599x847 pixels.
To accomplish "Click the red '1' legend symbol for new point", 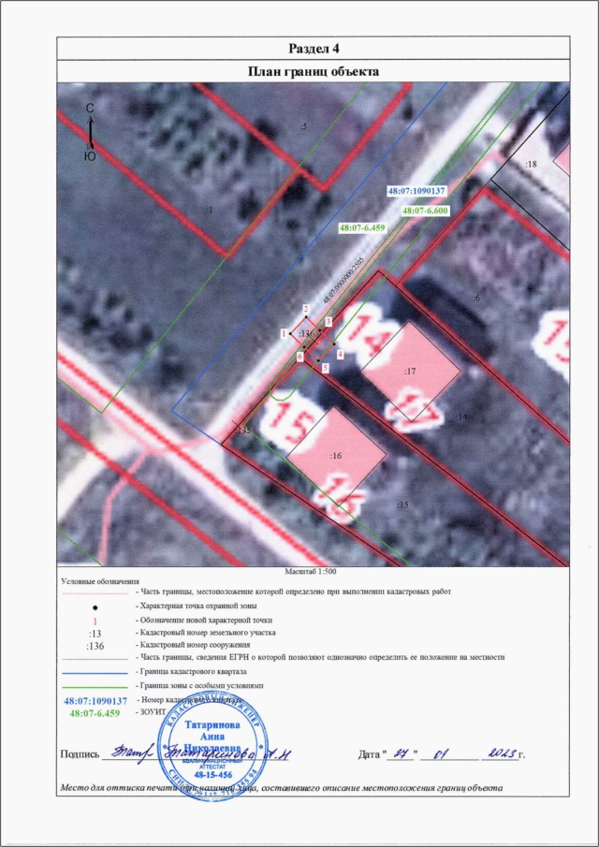I will pos(93,620).
